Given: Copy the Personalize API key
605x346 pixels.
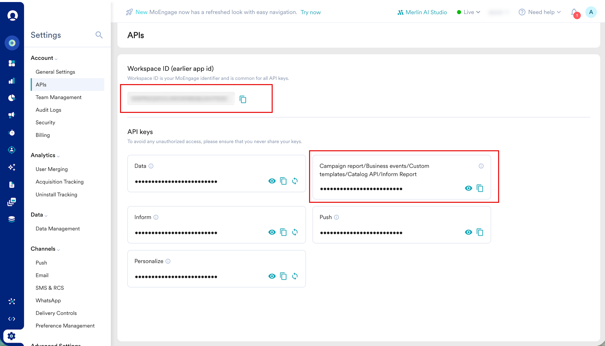Looking at the screenshot, I should coord(283,276).
